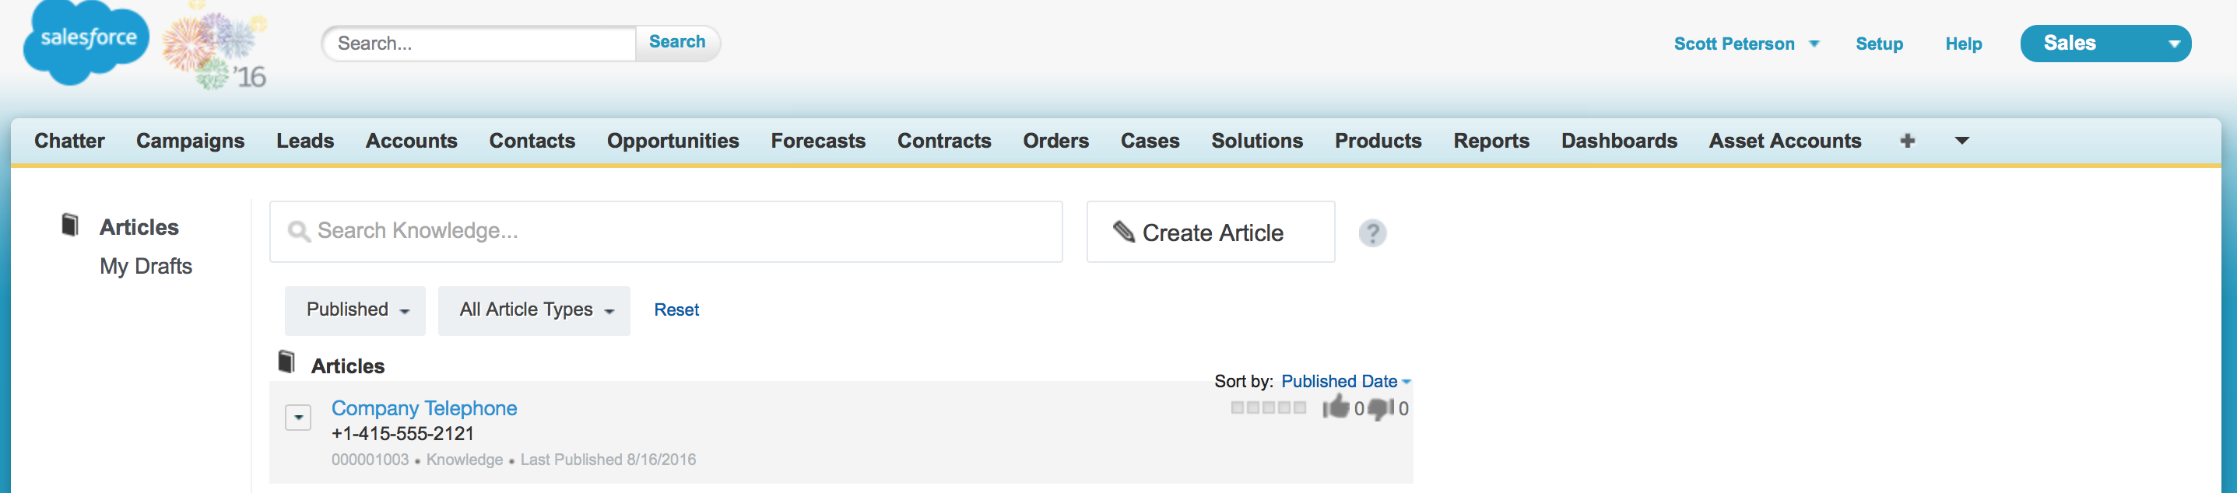Click the thumbs up icon on the article

coord(1335,406)
